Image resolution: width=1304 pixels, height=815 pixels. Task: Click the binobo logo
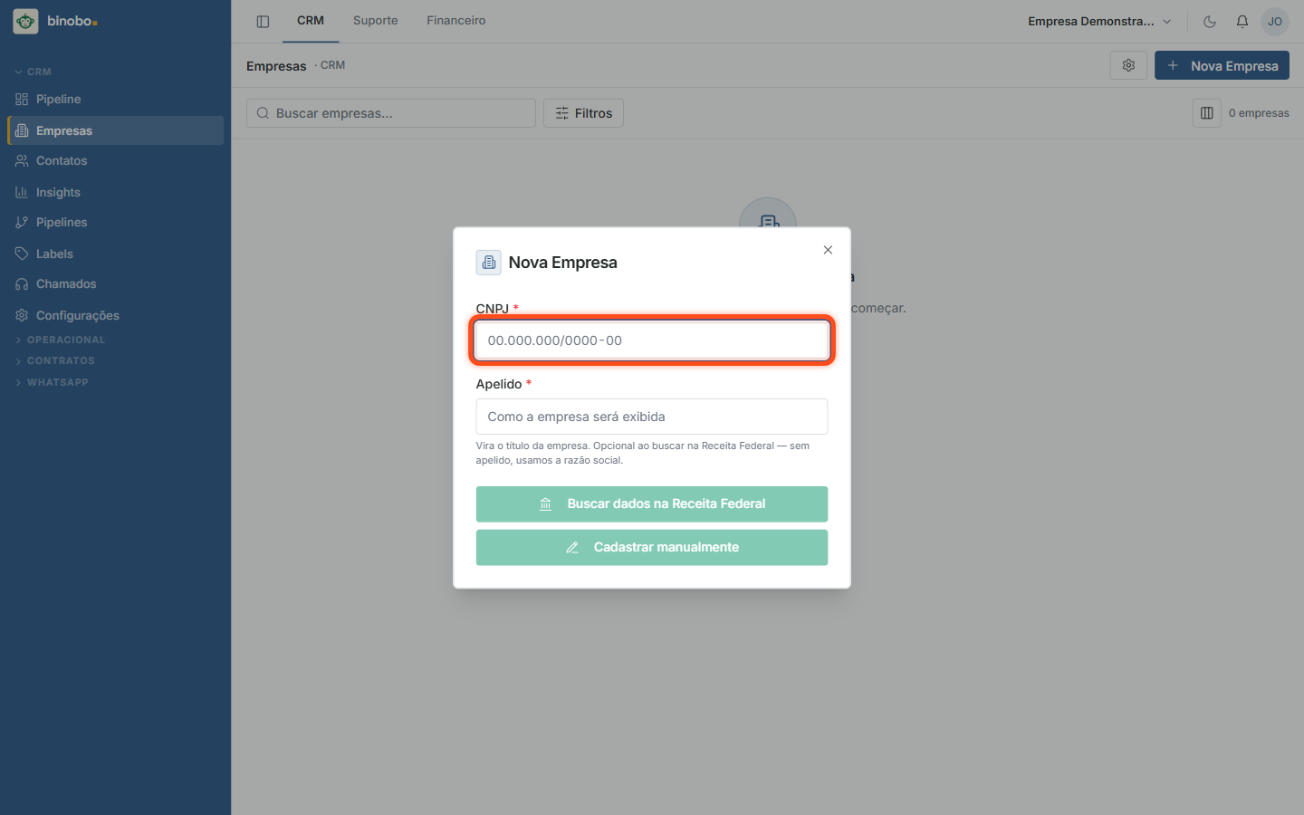coord(55,21)
